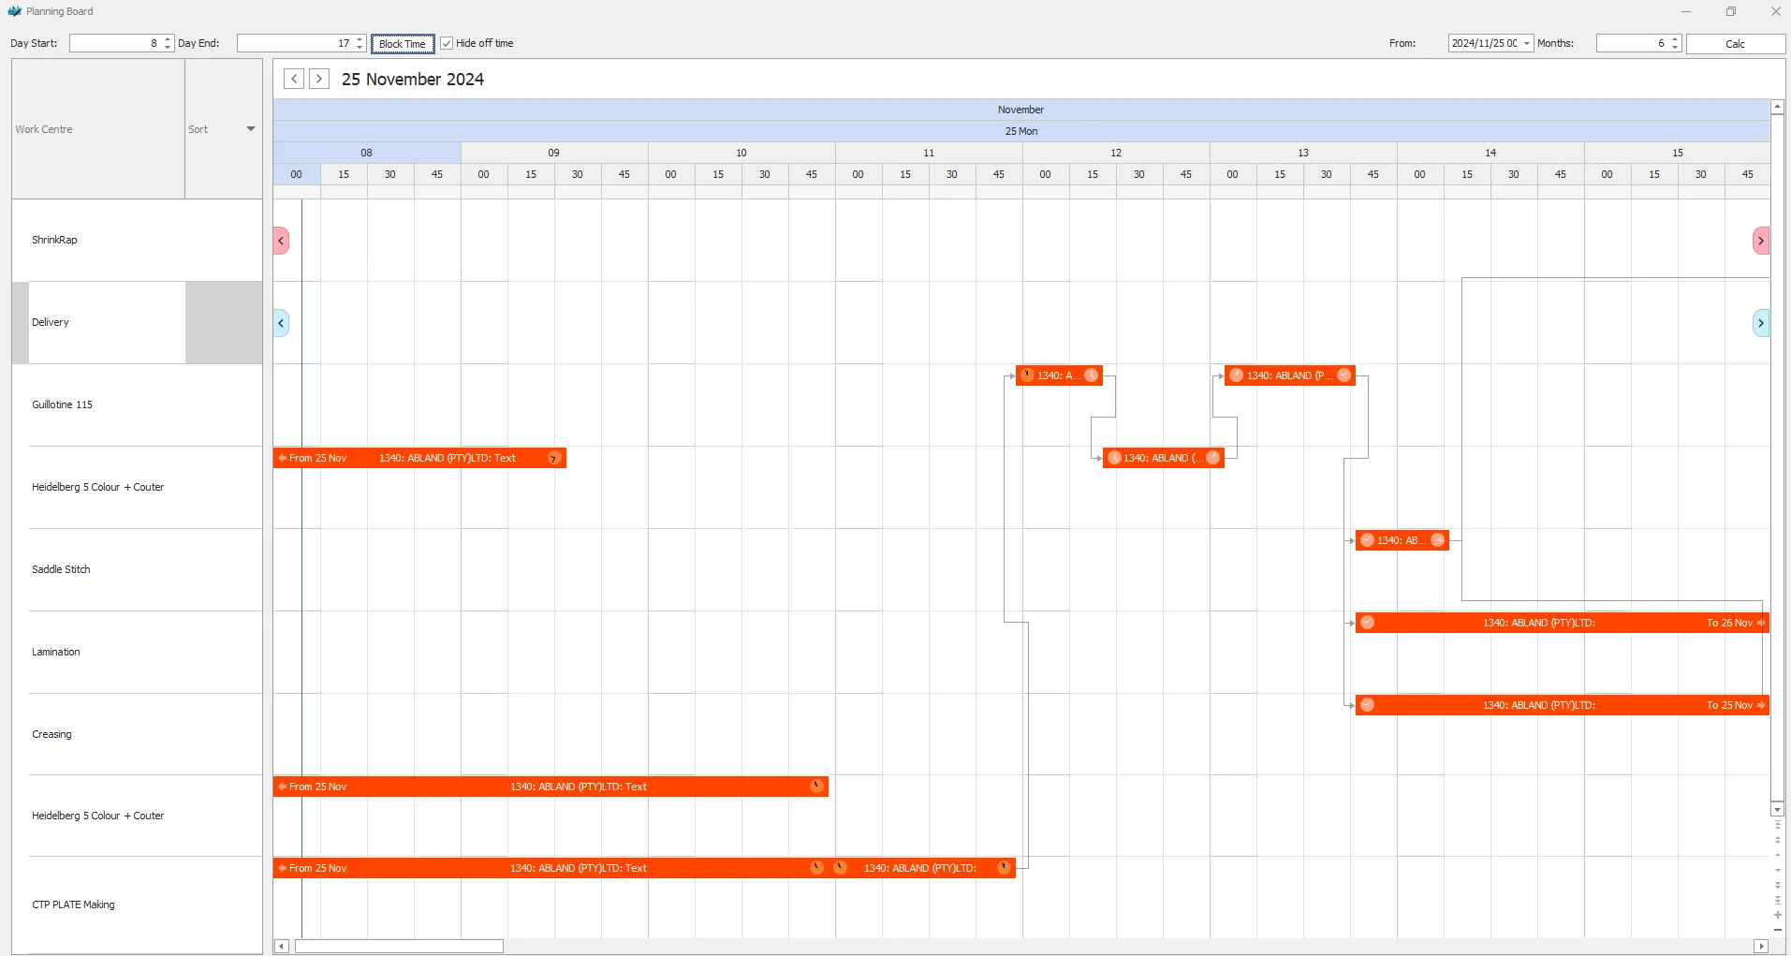Click ShrinkRap row's pink right arrow

(x=1760, y=241)
